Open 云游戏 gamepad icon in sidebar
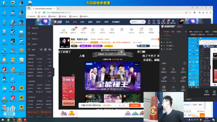 (x=29, y=44)
